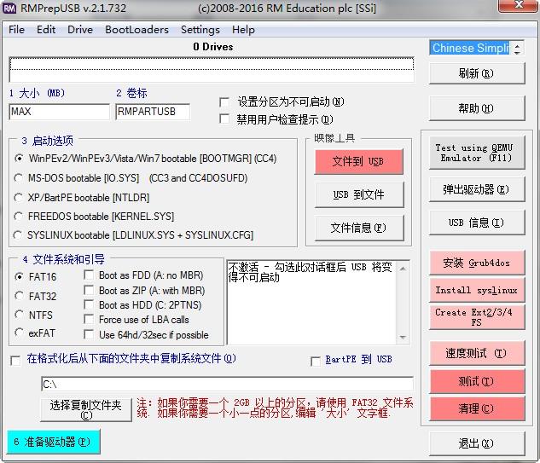Screen dimensions: 540x463
Task: Click the volume label field RMPARTUSB
Action: coord(152,112)
